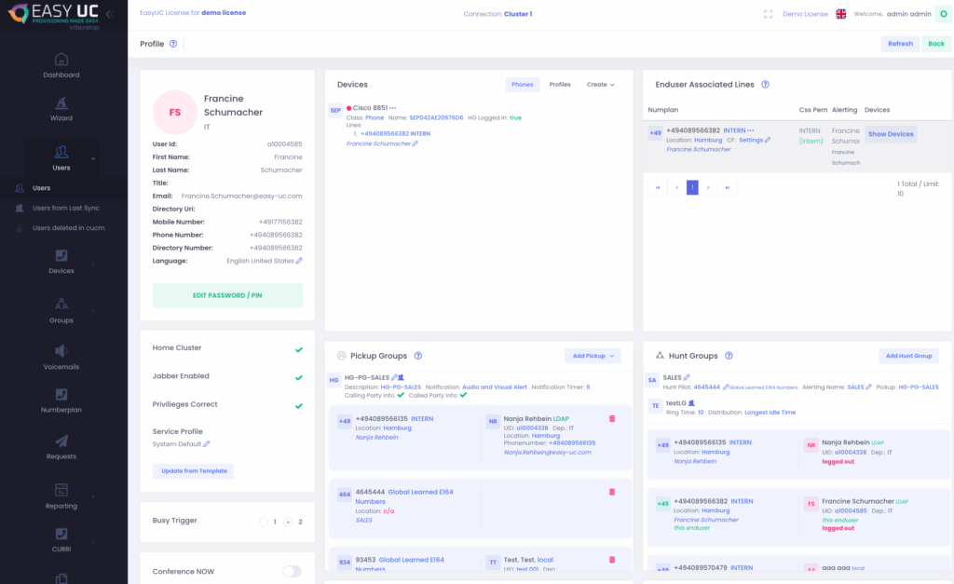This screenshot has height=584, width=954.
Task: Open the CURRI section
Action: [61, 541]
